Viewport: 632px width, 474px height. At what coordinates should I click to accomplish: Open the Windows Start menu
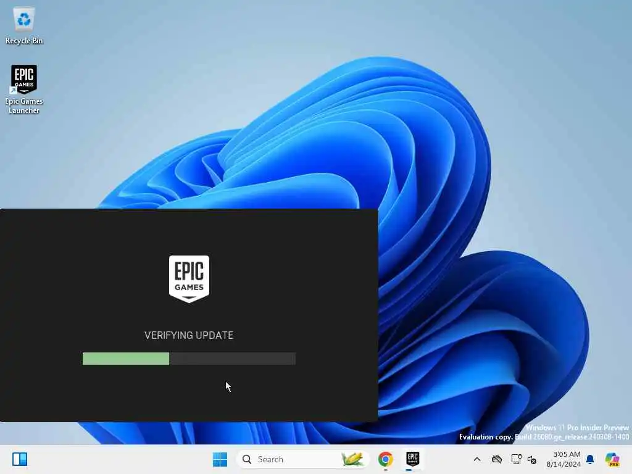(220, 459)
